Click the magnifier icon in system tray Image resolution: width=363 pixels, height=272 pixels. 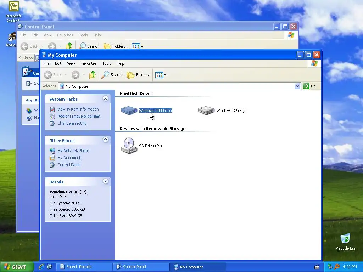pyautogui.click(x=337, y=267)
